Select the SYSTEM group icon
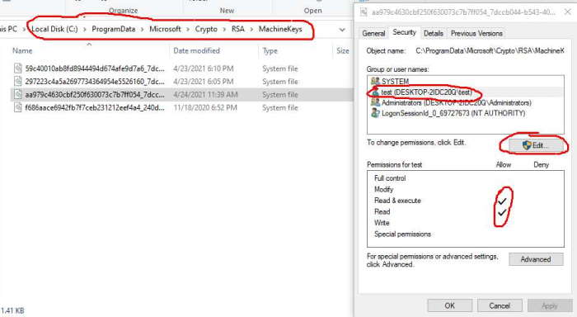 pyautogui.click(x=375, y=81)
